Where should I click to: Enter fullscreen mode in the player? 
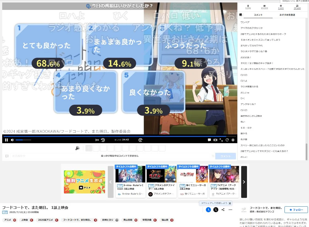click(221, 140)
